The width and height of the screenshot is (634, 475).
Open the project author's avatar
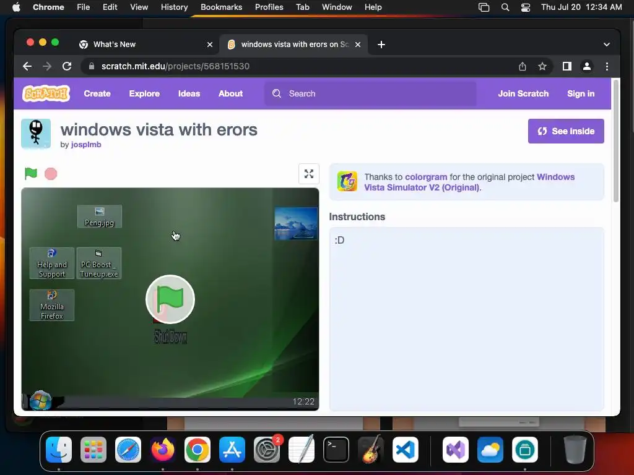[36, 134]
